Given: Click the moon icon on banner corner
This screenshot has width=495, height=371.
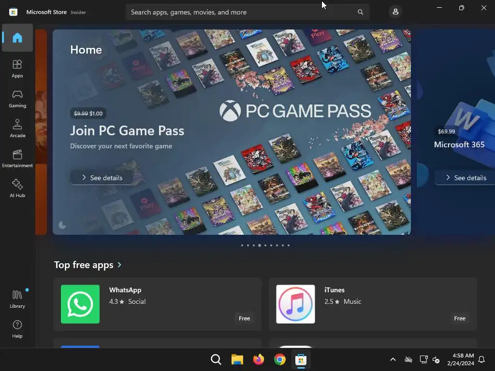Looking at the screenshot, I should tap(62, 225).
